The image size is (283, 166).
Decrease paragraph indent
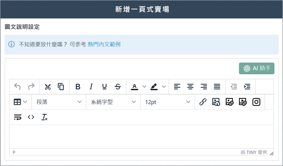pos(234,87)
